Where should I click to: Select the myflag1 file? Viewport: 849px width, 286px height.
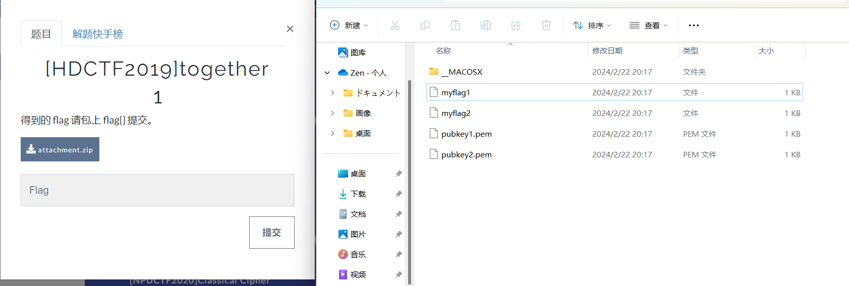(614, 92)
